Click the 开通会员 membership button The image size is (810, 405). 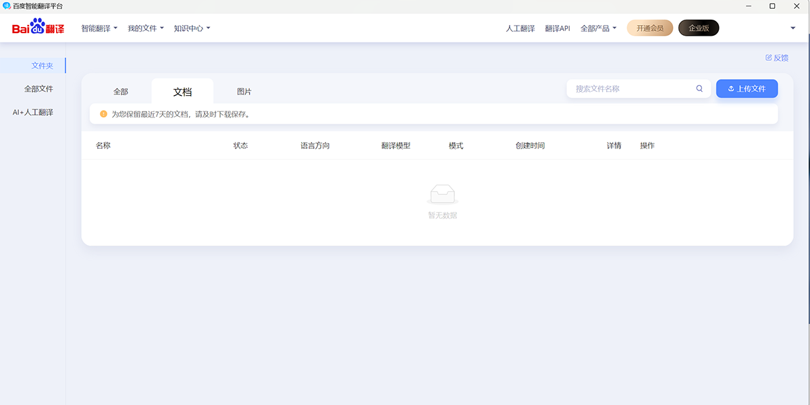(649, 28)
